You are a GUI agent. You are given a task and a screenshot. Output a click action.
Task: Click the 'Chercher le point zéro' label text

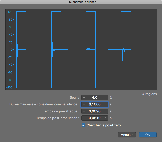pyautogui.click(x=104, y=125)
